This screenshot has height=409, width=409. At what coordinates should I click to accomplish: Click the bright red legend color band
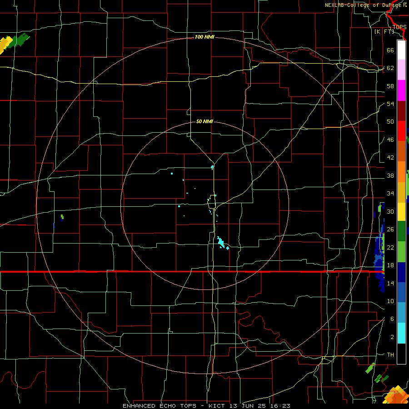point(401,131)
